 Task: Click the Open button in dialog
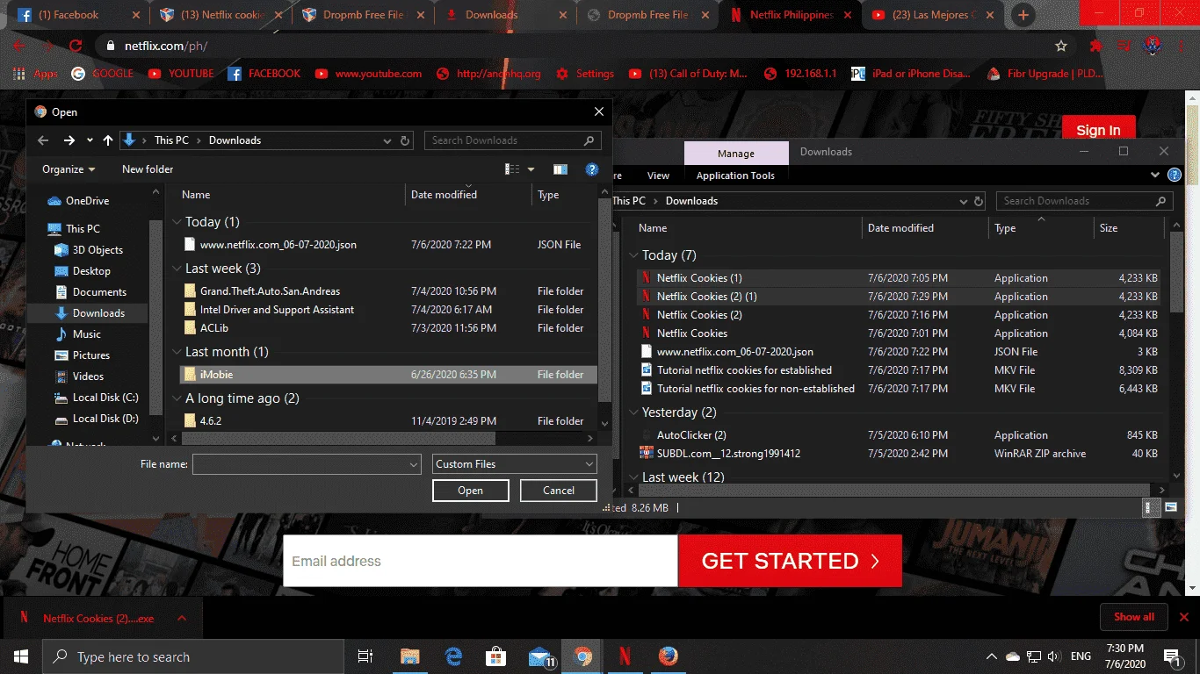pyautogui.click(x=471, y=491)
